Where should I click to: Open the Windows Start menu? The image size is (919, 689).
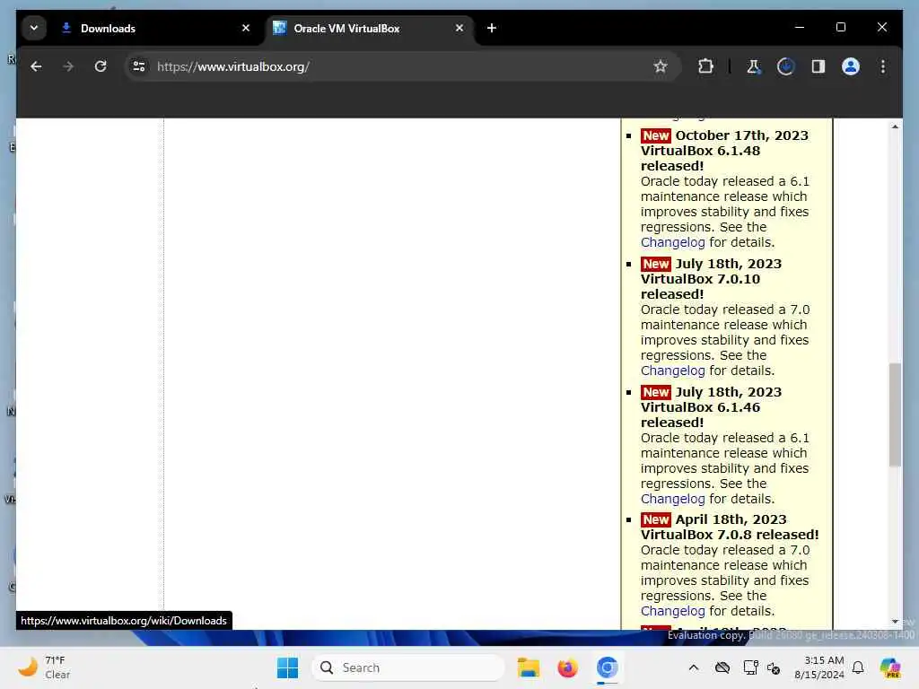(x=287, y=667)
